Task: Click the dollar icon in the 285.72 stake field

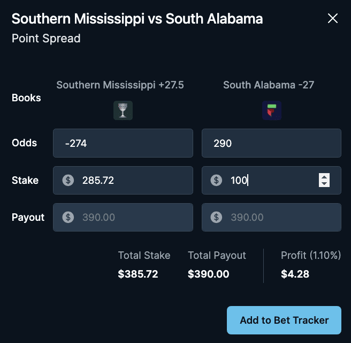Action: coord(68,180)
